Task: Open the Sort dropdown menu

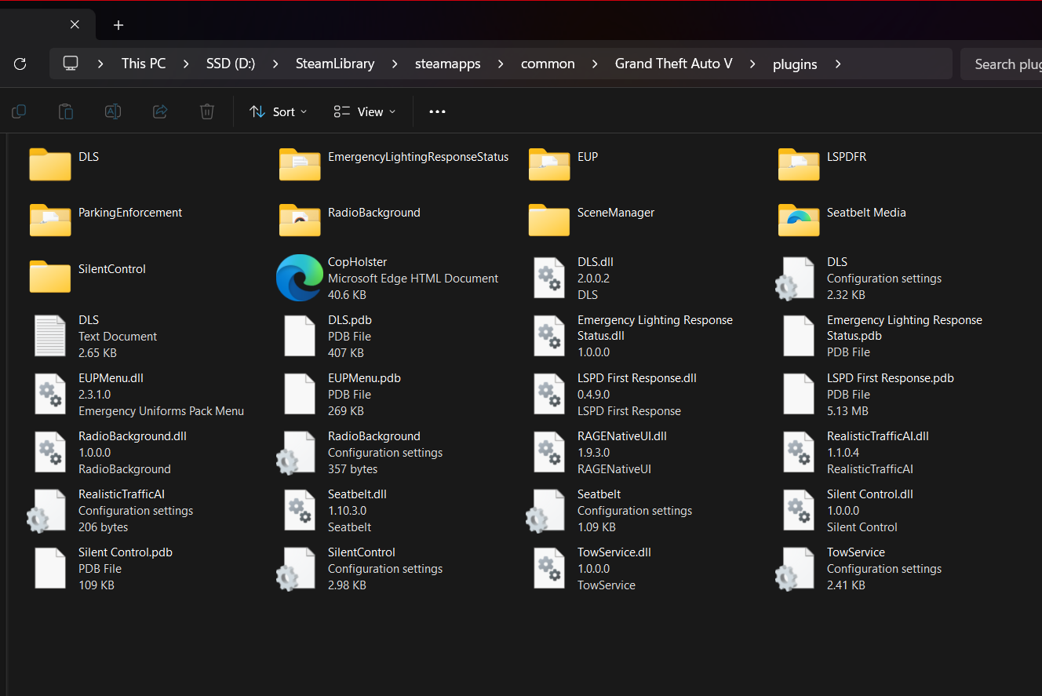Action: click(x=278, y=111)
